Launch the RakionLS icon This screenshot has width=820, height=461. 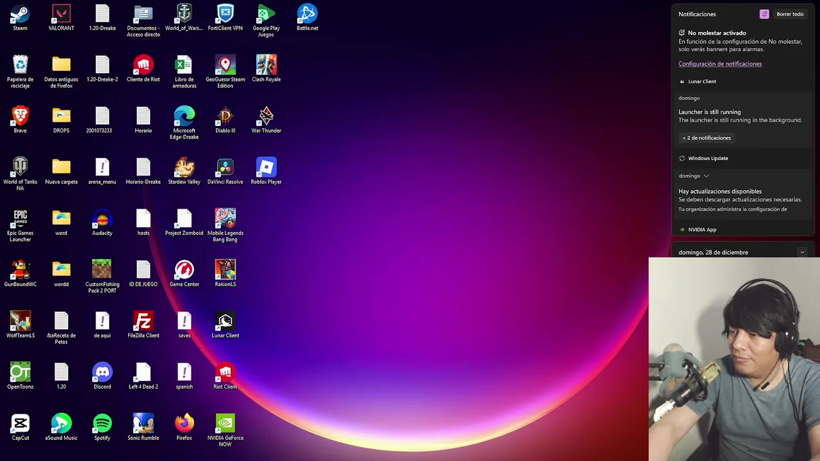225,274
